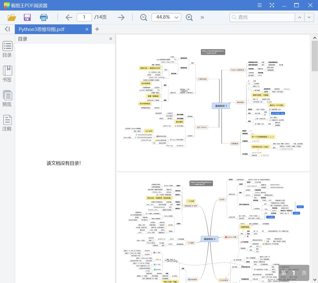Click the page number input field

(x=84, y=17)
